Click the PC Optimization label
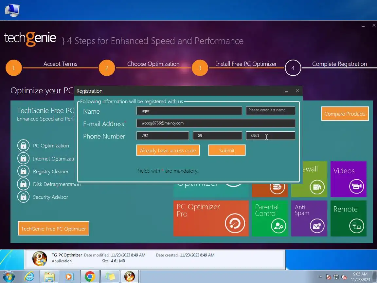377x283 pixels. [x=51, y=145]
